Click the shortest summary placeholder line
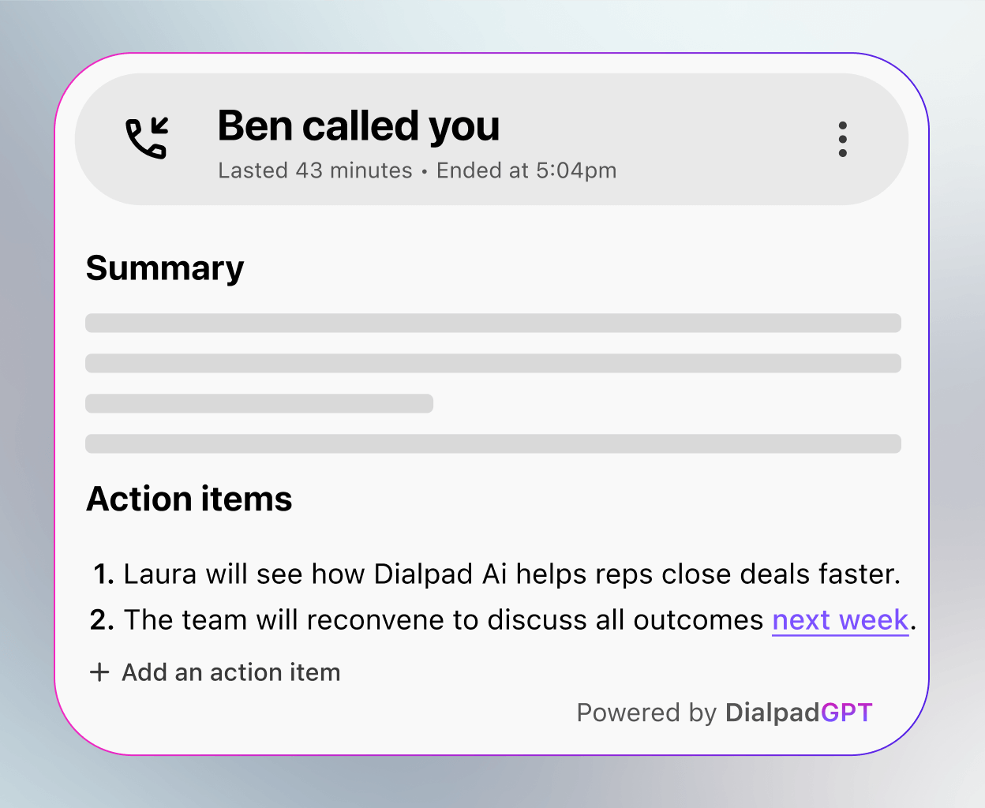This screenshot has width=985, height=808. tap(259, 403)
